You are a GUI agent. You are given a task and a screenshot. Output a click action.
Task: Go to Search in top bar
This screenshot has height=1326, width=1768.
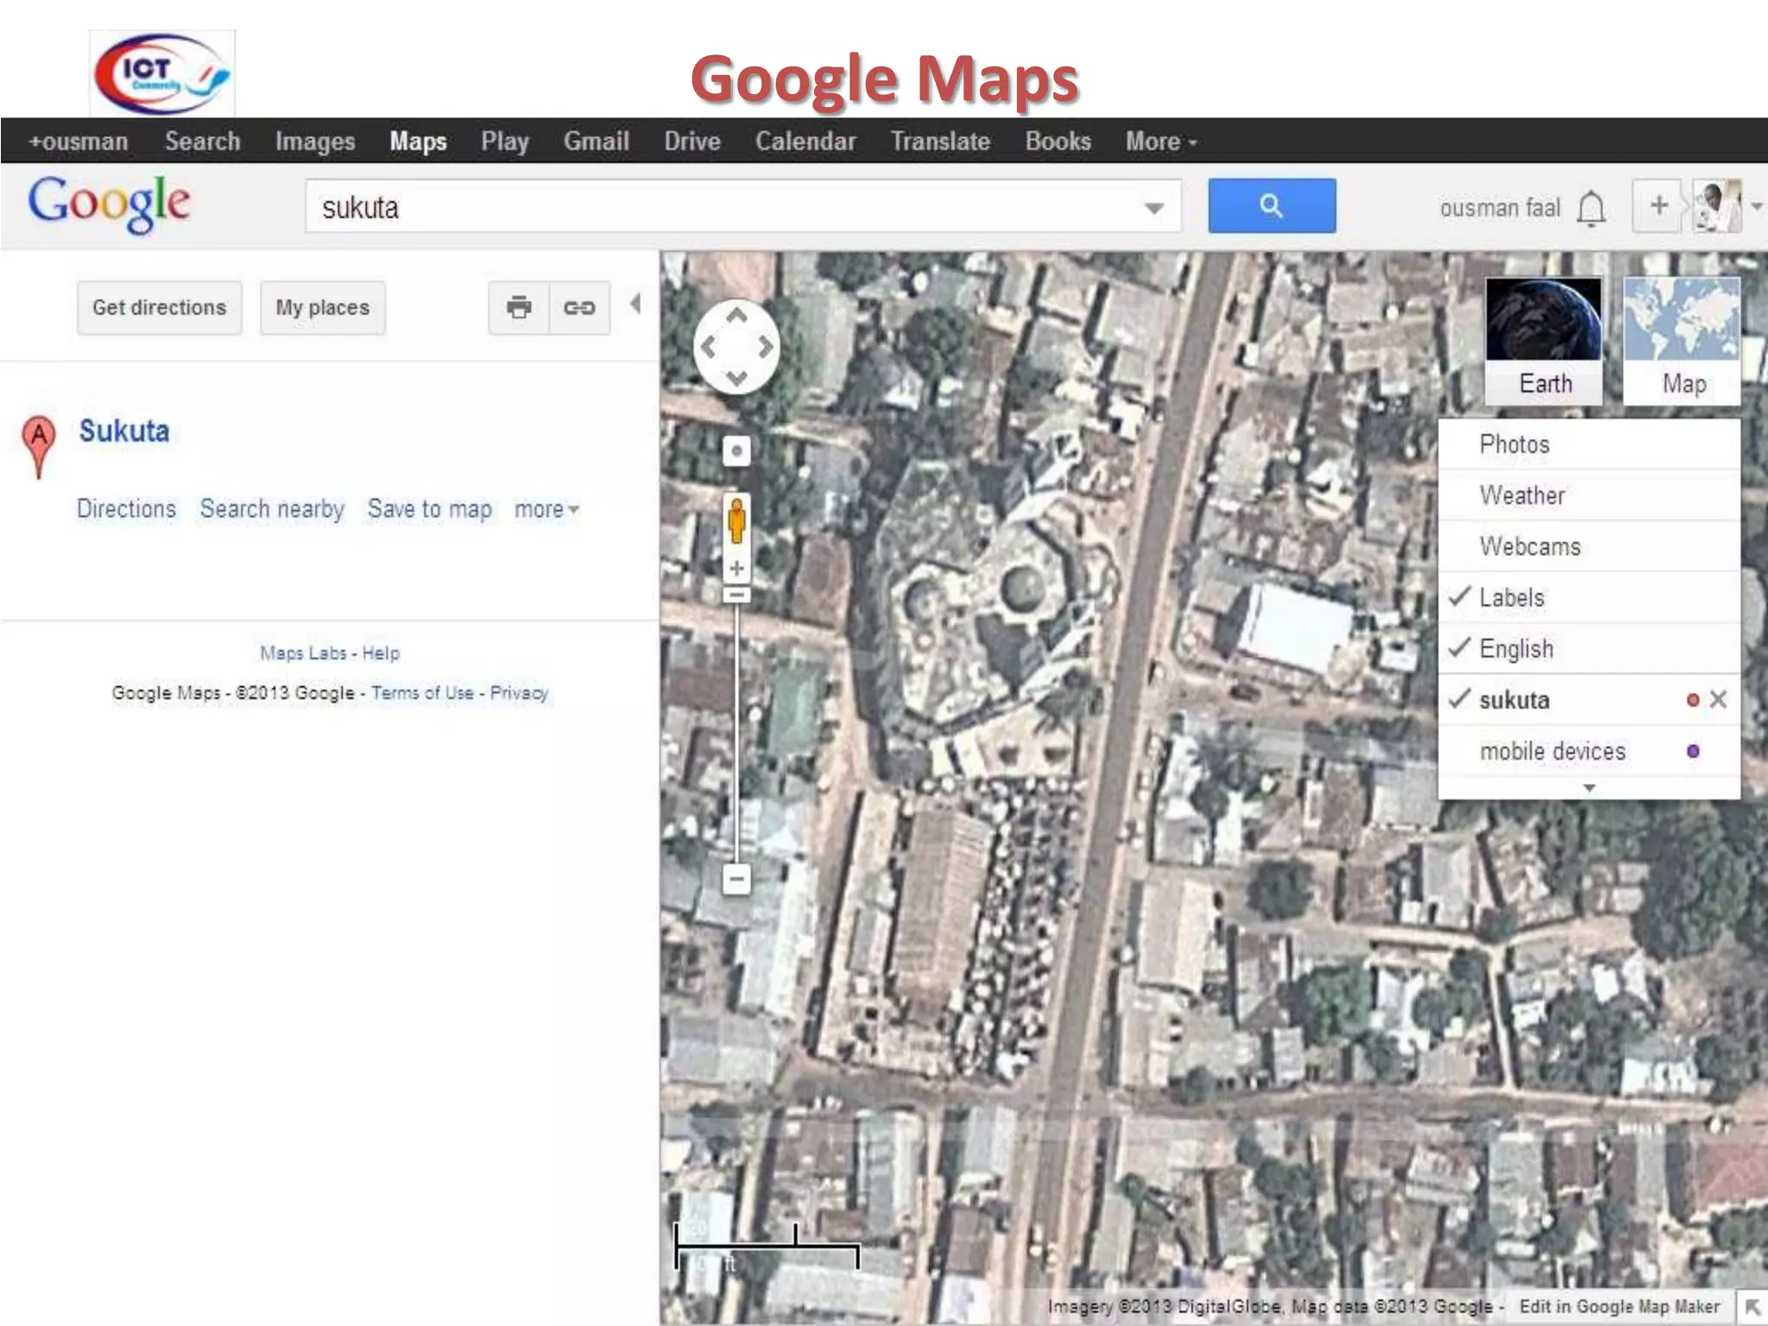coord(203,141)
